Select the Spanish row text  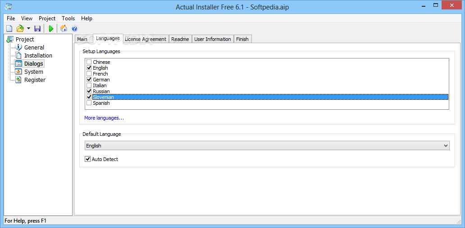(101, 103)
